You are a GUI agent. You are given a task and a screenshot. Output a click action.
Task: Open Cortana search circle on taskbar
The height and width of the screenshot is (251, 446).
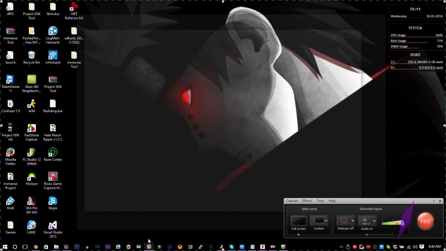click(x=15, y=247)
